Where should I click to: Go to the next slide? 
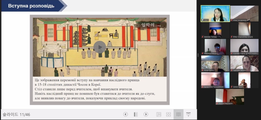(146, 114)
